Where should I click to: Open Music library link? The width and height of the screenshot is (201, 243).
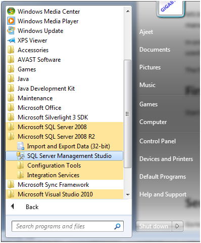coord(147,85)
